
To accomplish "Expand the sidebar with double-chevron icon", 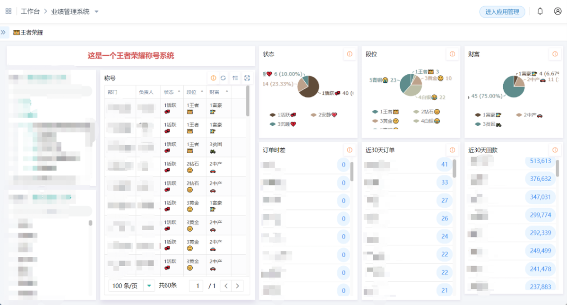I will click(x=3, y=33).
